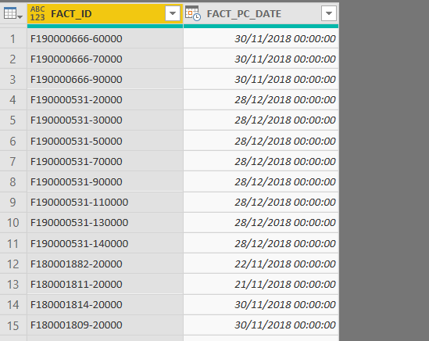Screen dimensions: 429x341
Task: Select row number 10
Action: tap(13, 222)
